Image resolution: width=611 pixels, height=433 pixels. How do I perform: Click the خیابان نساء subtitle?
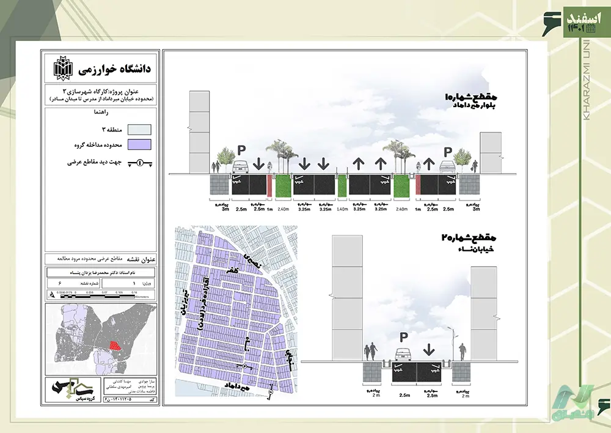[x=476, y=249]
